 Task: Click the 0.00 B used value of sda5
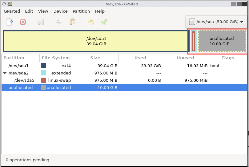(154, 80)
